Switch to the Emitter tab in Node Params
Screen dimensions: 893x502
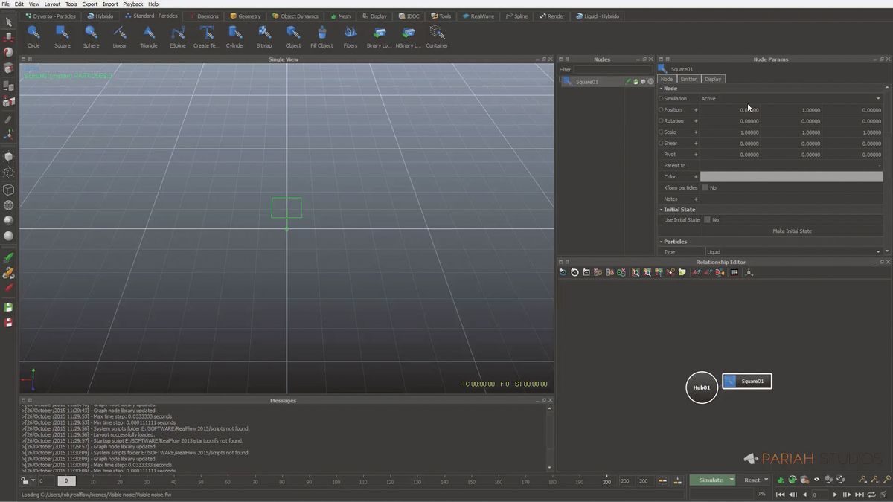[x=689, y=79]
